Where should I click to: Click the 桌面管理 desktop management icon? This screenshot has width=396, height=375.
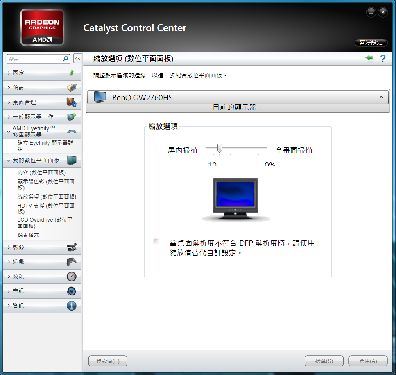pyautogui.click(x=72, y=102)
